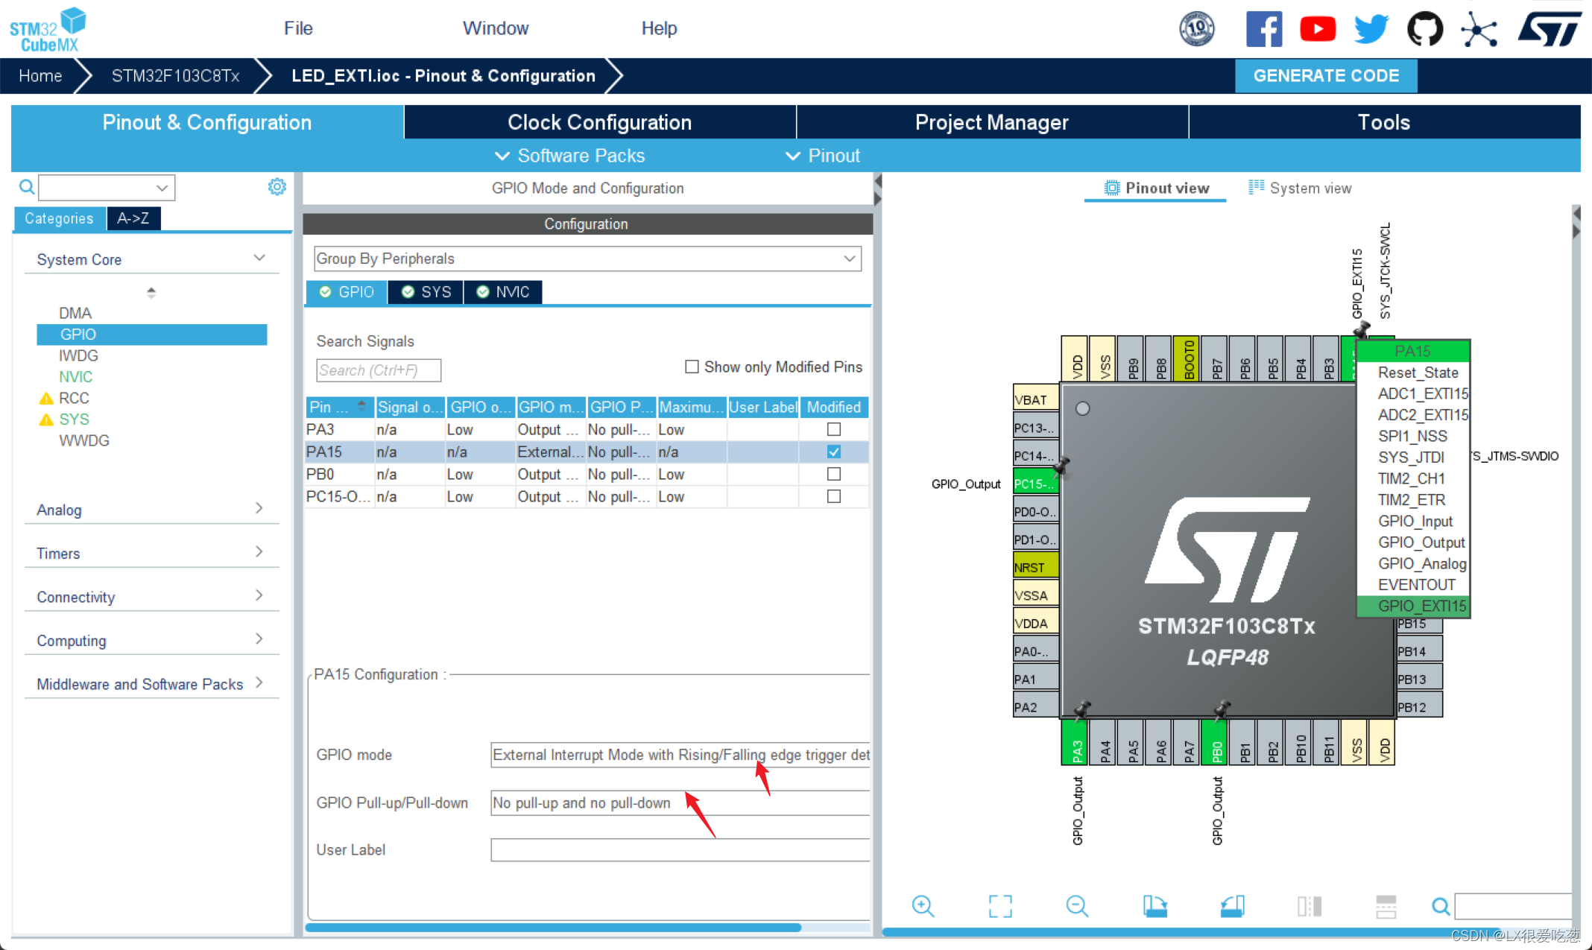Viewport: 1592px width, 950px height.
Task: Click the 10-year anniversary badge icon
Action: point(1197,29)
